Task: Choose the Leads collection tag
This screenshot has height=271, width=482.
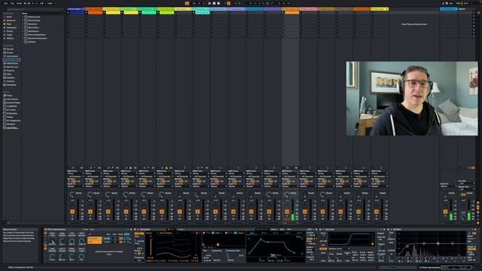Action: pos(10,35)
